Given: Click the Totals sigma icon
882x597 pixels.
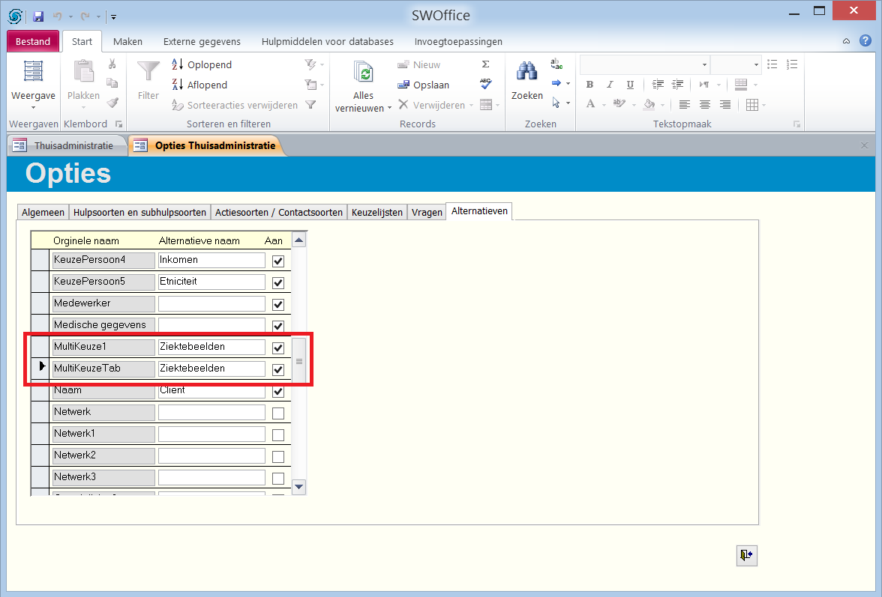Looking at the screenshot, I should point(485,64).
